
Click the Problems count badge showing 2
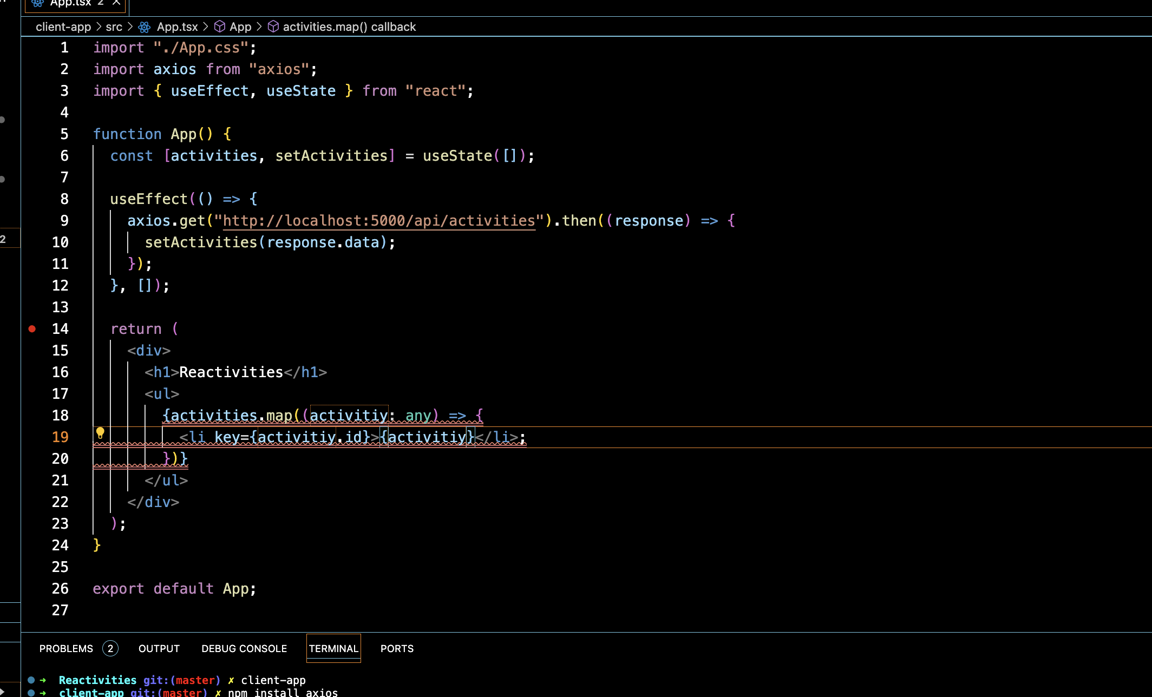[x=110, y=648]
